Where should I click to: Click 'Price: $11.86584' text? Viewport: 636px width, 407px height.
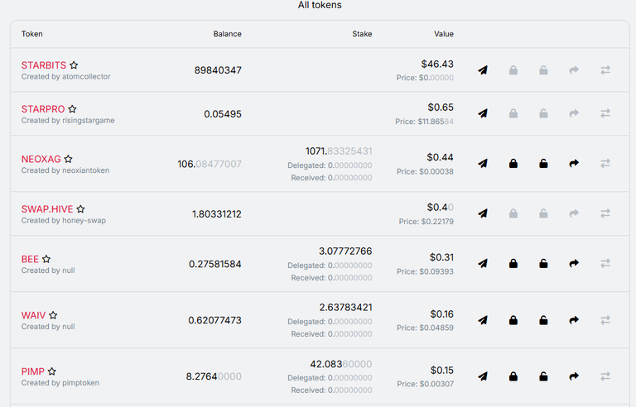(424, 122)
